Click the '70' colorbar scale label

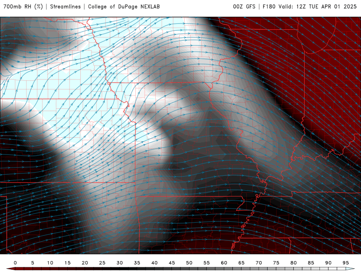coord(259,263)
